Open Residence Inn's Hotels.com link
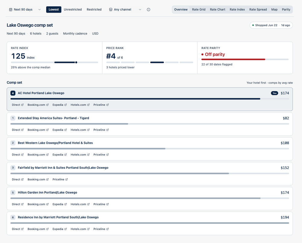 click(80, 229)
